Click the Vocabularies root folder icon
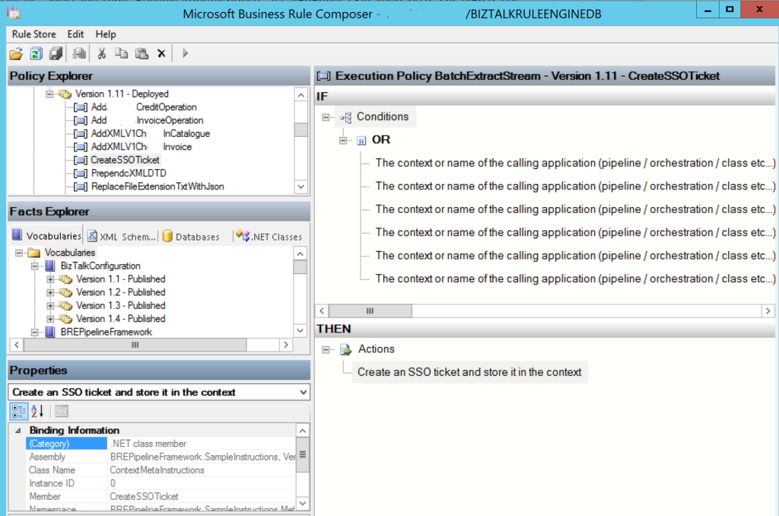779x516 pixels. tap(33, 253)
